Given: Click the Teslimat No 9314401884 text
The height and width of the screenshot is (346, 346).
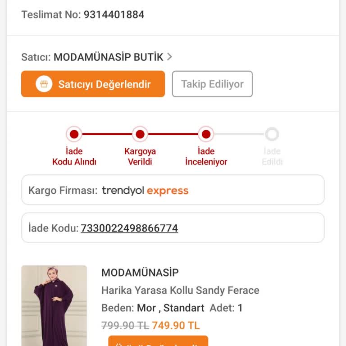Looking at the screenshot, I should pos(83,14).
